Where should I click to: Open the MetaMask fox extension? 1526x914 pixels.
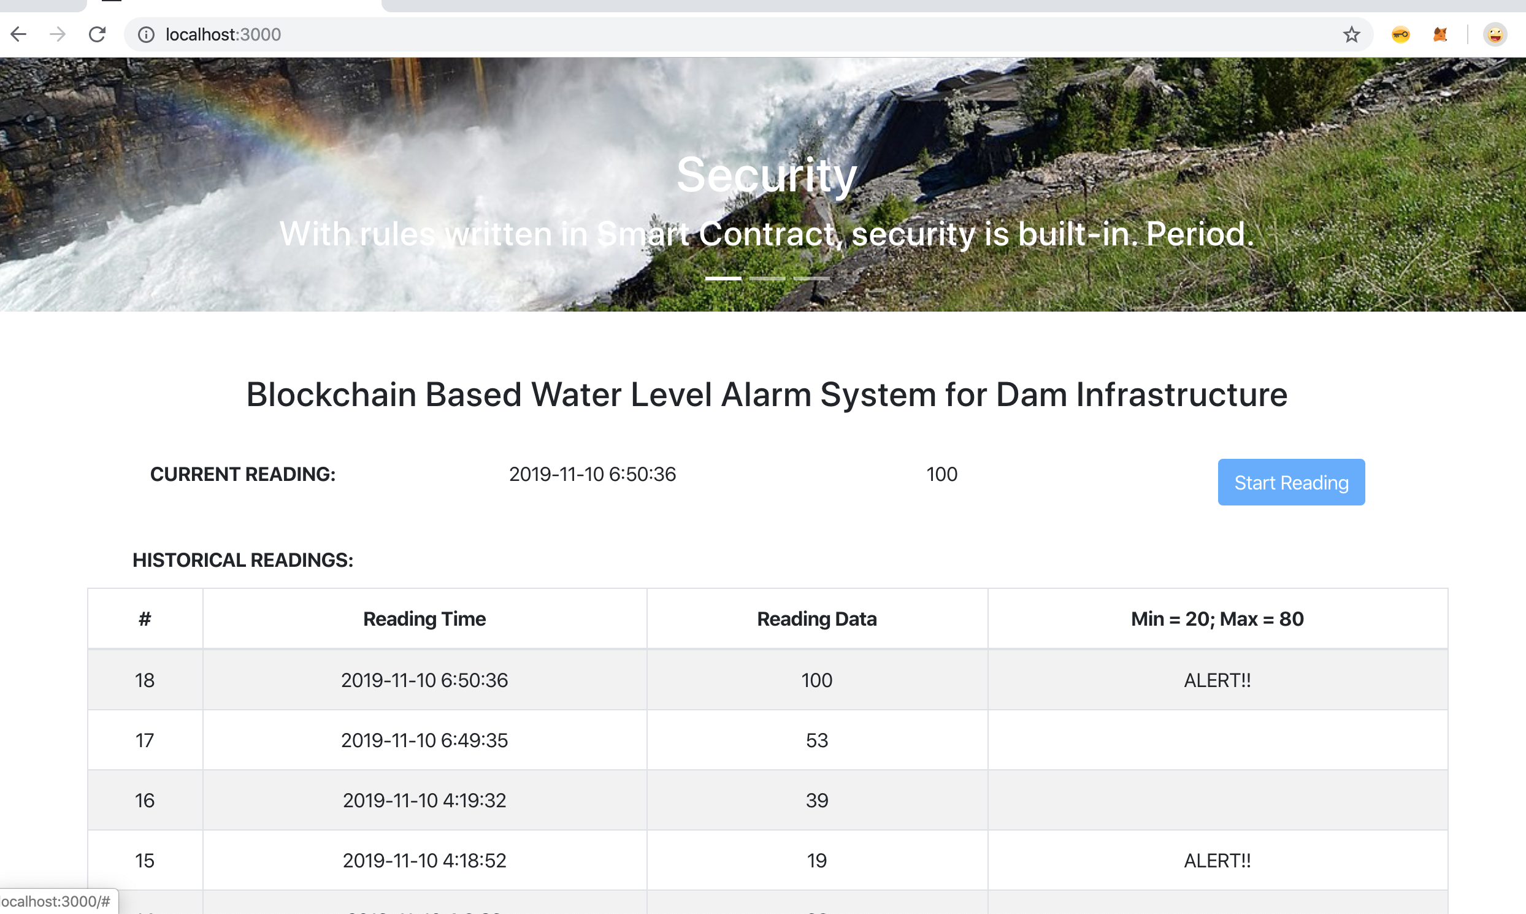[x=1440, y=34]
